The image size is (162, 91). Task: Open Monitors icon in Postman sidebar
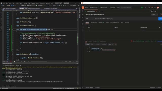pyautogui.click(x=83, y=24)
